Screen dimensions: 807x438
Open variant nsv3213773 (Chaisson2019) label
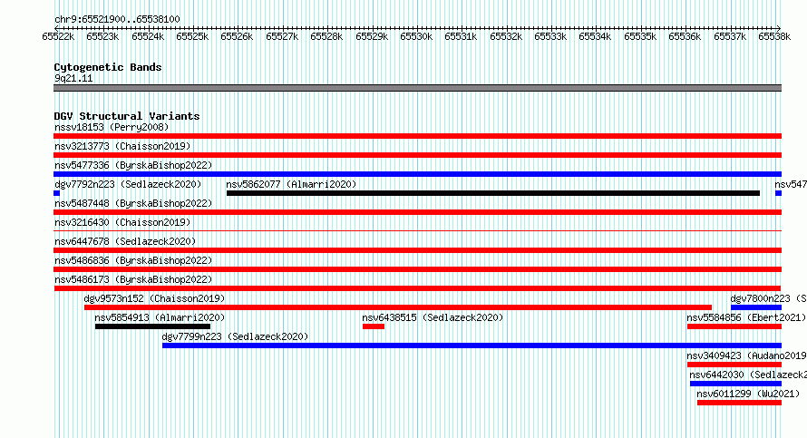pyautogui.click(x=122, y=146)
